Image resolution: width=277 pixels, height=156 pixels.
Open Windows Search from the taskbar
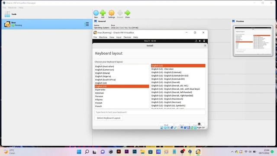[x=87, y=152]
